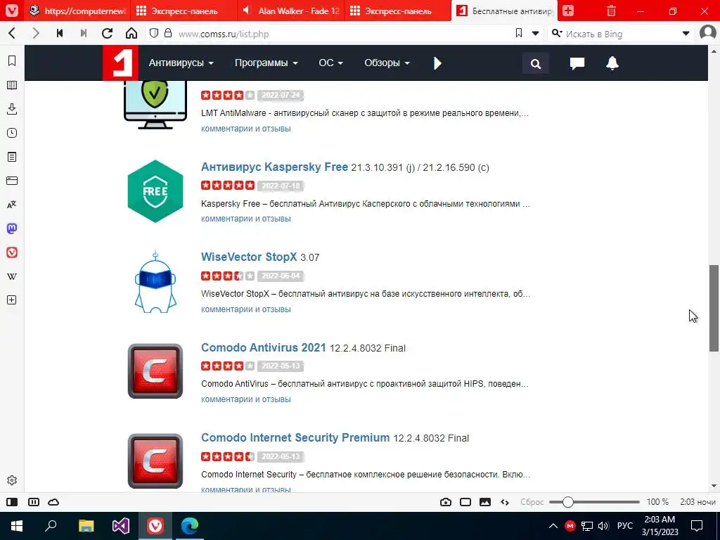Screen dimensions: 720x540
Task: Click the Kaspersky Free hexagon thumbnail
Action: coord(155,191)
